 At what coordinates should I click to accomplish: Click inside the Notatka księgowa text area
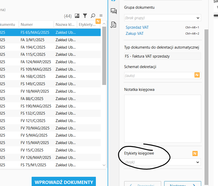click(162, 118)
